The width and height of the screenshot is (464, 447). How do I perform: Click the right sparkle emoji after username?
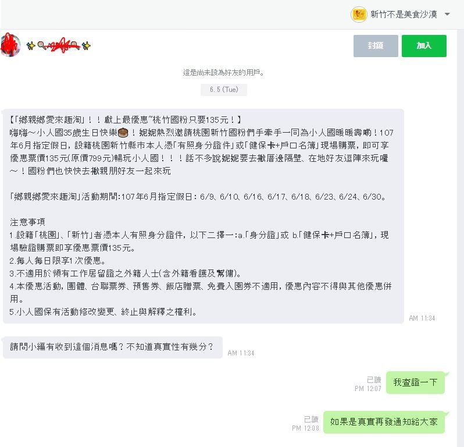point(86,46)
